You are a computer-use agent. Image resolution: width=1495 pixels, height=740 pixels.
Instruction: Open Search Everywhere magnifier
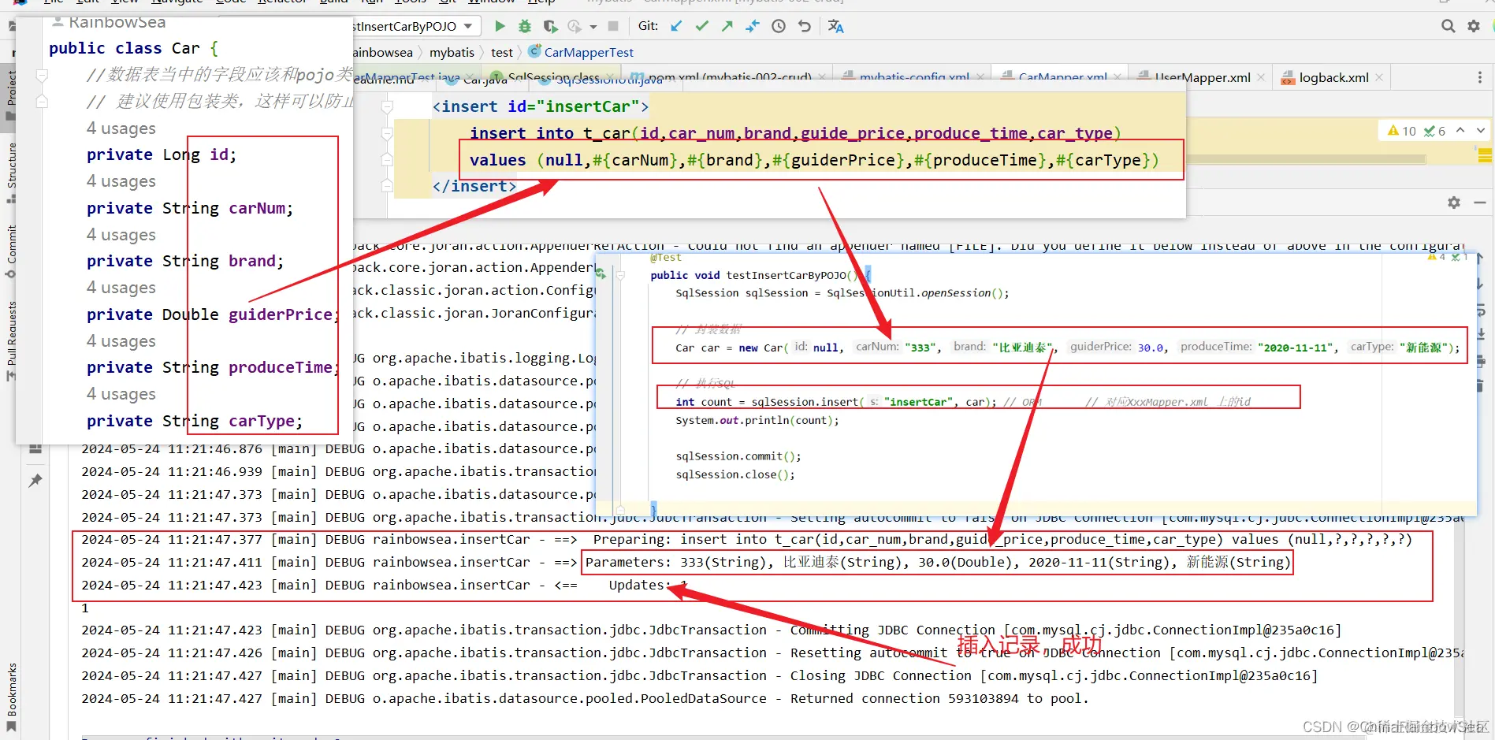coord(1449,26)
